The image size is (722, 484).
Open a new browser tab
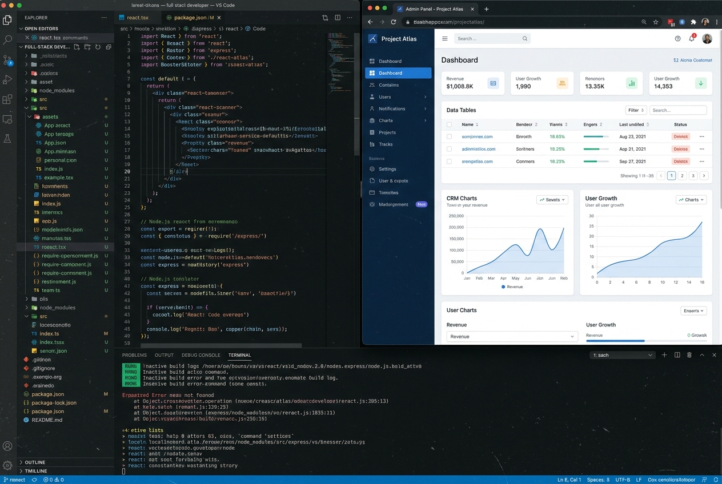(x=487, y=9)
